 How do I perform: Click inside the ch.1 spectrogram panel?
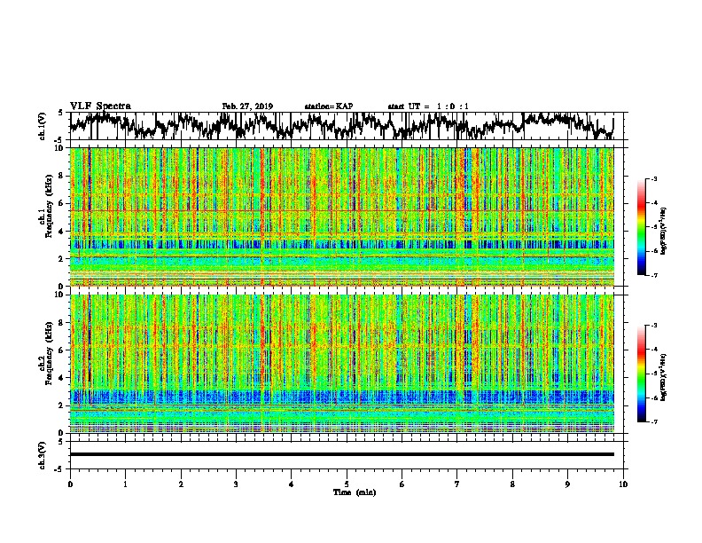tap(341, 216)
